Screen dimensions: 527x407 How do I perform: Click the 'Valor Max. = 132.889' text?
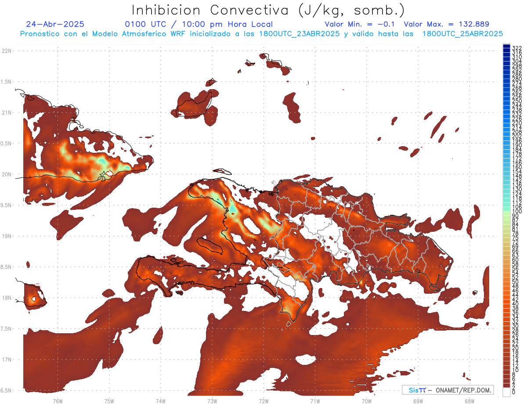pos(446,24)
